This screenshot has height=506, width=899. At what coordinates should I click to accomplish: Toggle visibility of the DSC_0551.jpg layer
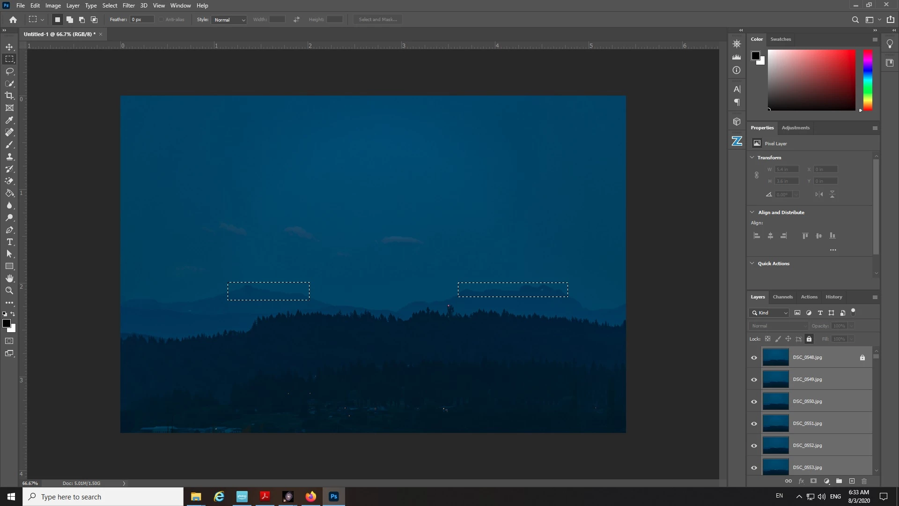pyautogui.click(x=754, y=424)
